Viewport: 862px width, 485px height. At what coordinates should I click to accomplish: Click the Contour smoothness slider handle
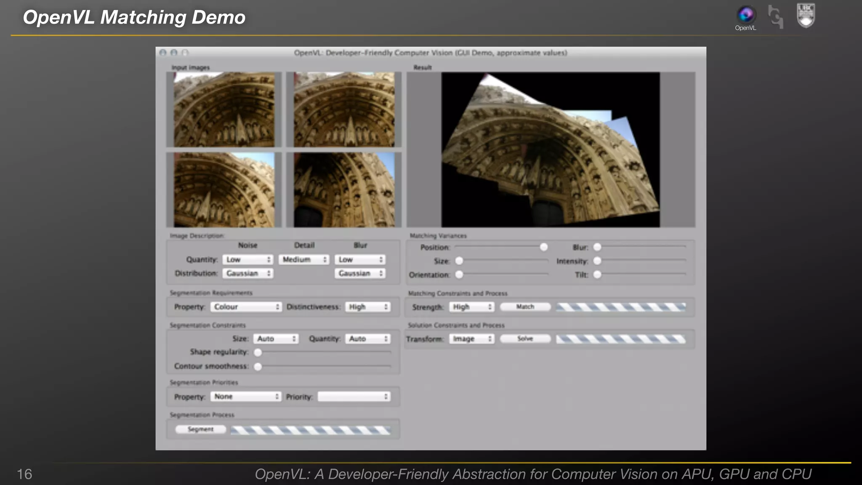[258, 367]
